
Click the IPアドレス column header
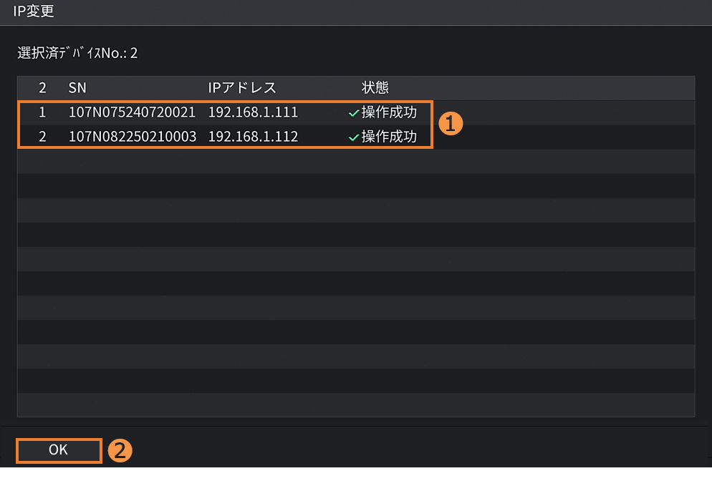(242, 88)
